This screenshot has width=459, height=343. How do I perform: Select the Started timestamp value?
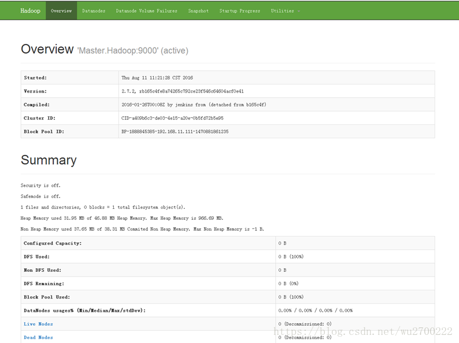[x=157, y=78]
